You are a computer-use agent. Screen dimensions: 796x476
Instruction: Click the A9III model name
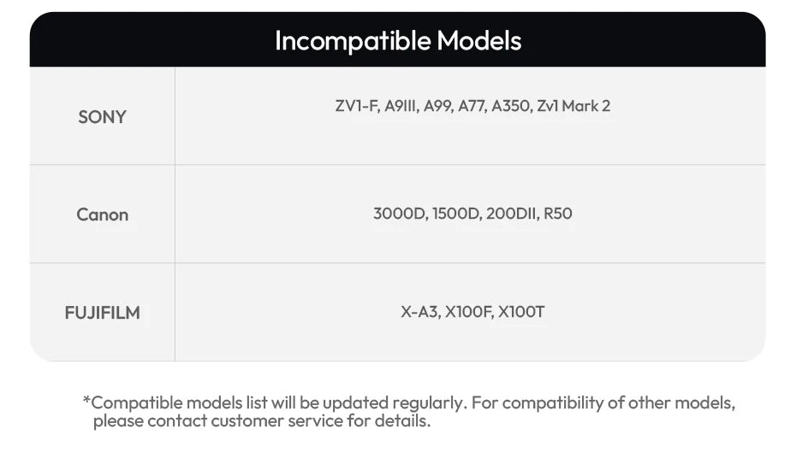(x=400, y=107)
